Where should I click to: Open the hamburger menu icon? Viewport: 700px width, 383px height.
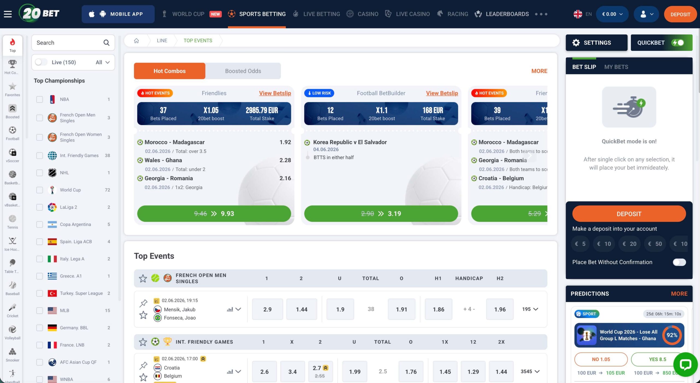point(8,14)
